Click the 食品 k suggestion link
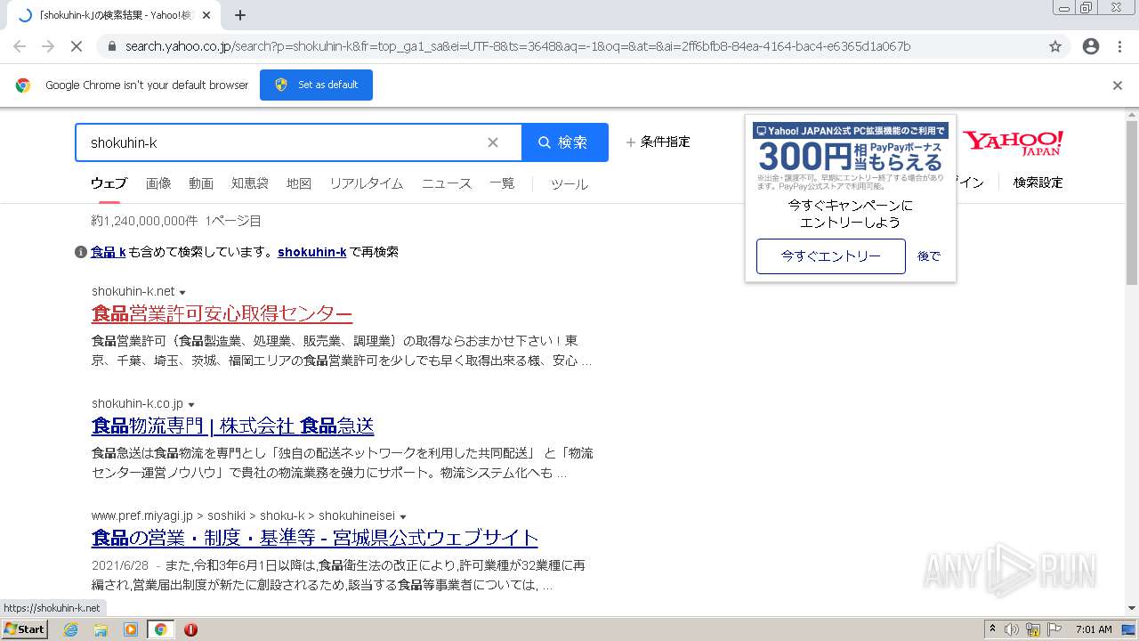 pyautogui.click(x=109, y=252)
